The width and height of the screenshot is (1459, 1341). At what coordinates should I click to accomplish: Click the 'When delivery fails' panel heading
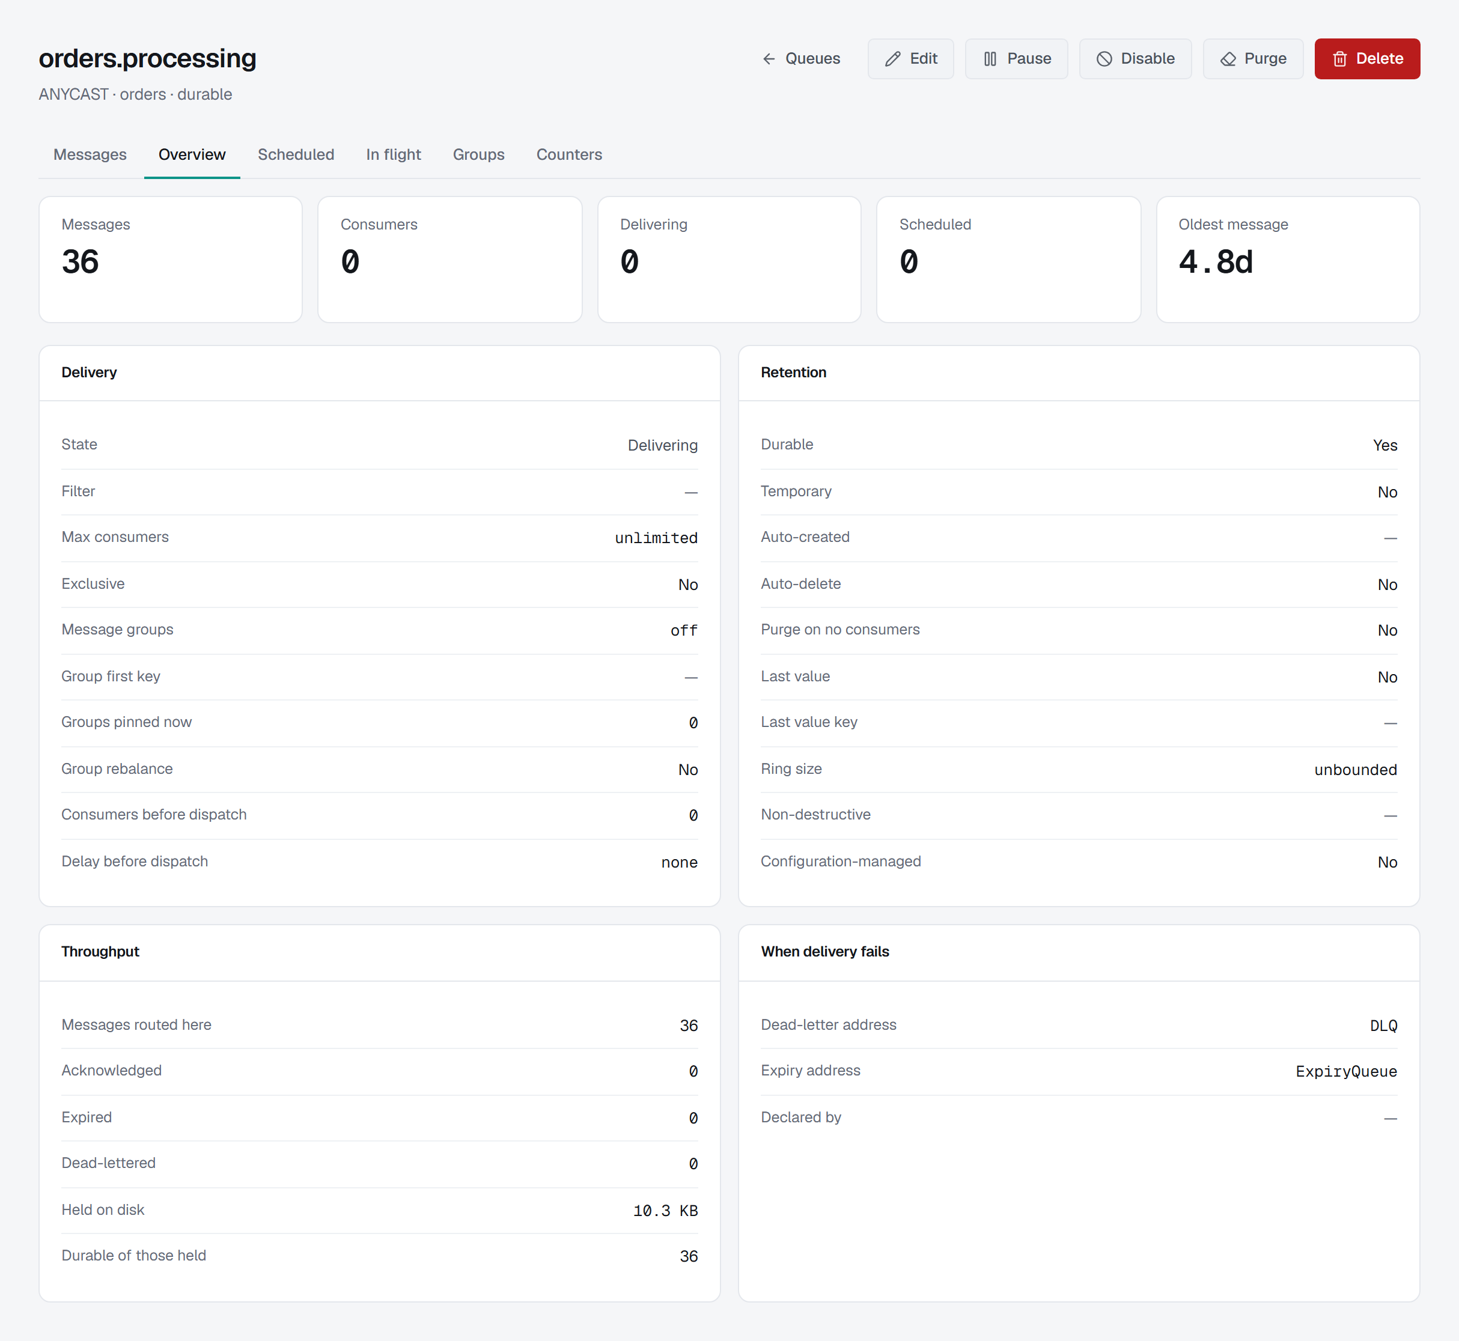point(824,951)
